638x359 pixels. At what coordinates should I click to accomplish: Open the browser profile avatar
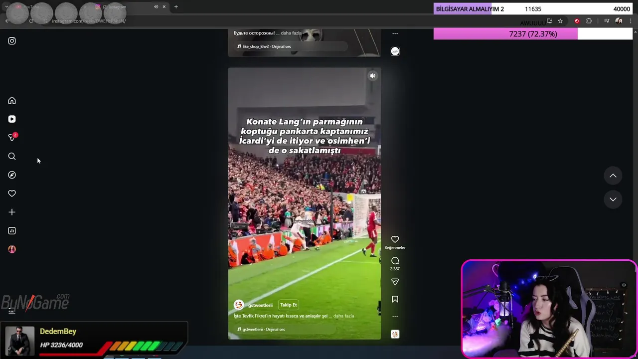tap(619, 21)
